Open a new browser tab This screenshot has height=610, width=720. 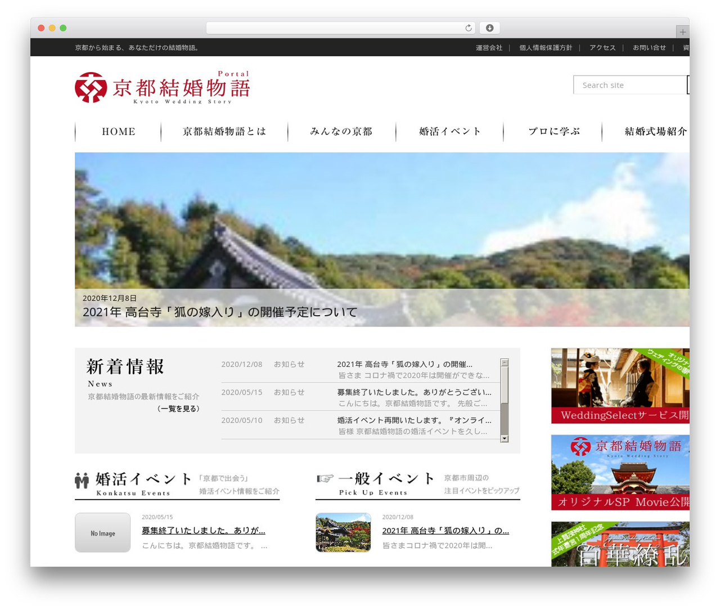[x=682, y=32]
